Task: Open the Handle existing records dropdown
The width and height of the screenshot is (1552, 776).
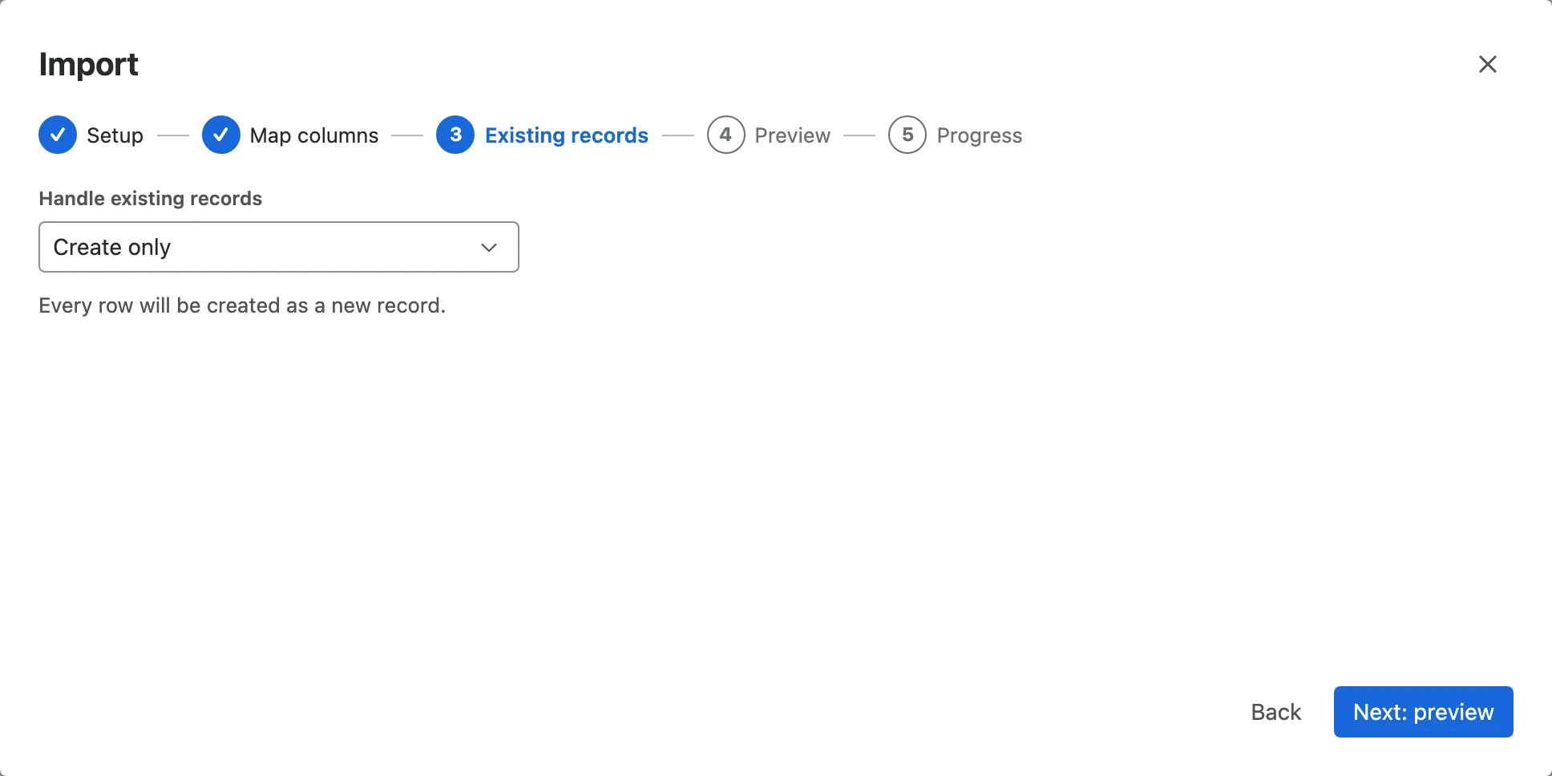Action: [279, 247]
